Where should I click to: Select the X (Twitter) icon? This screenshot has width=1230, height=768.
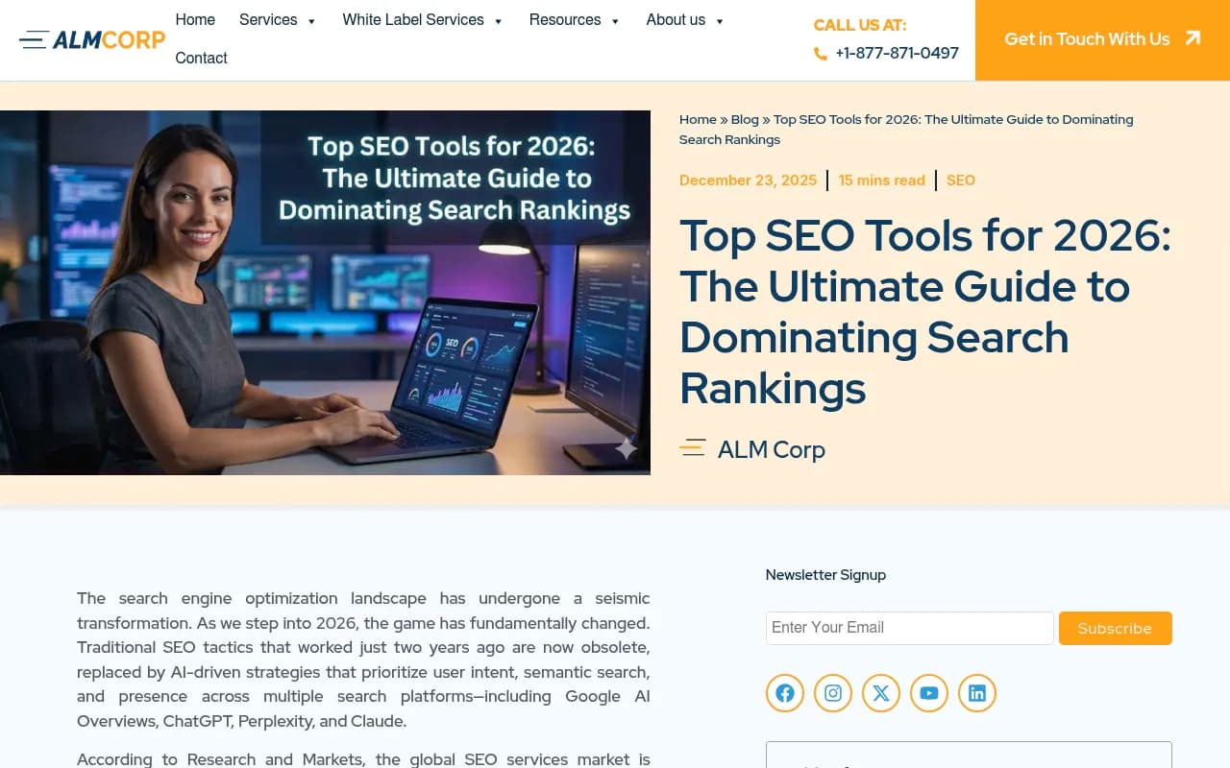coord(880,692)
